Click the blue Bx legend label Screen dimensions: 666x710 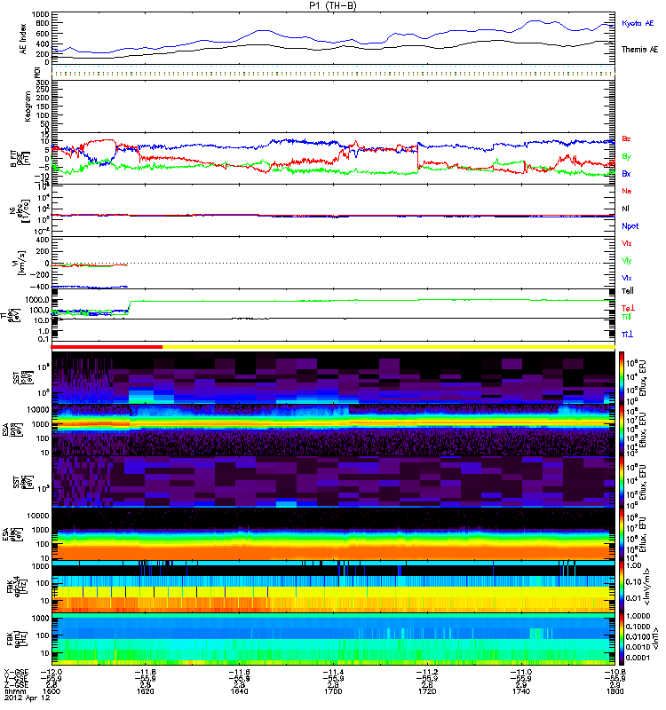point(626,173)
